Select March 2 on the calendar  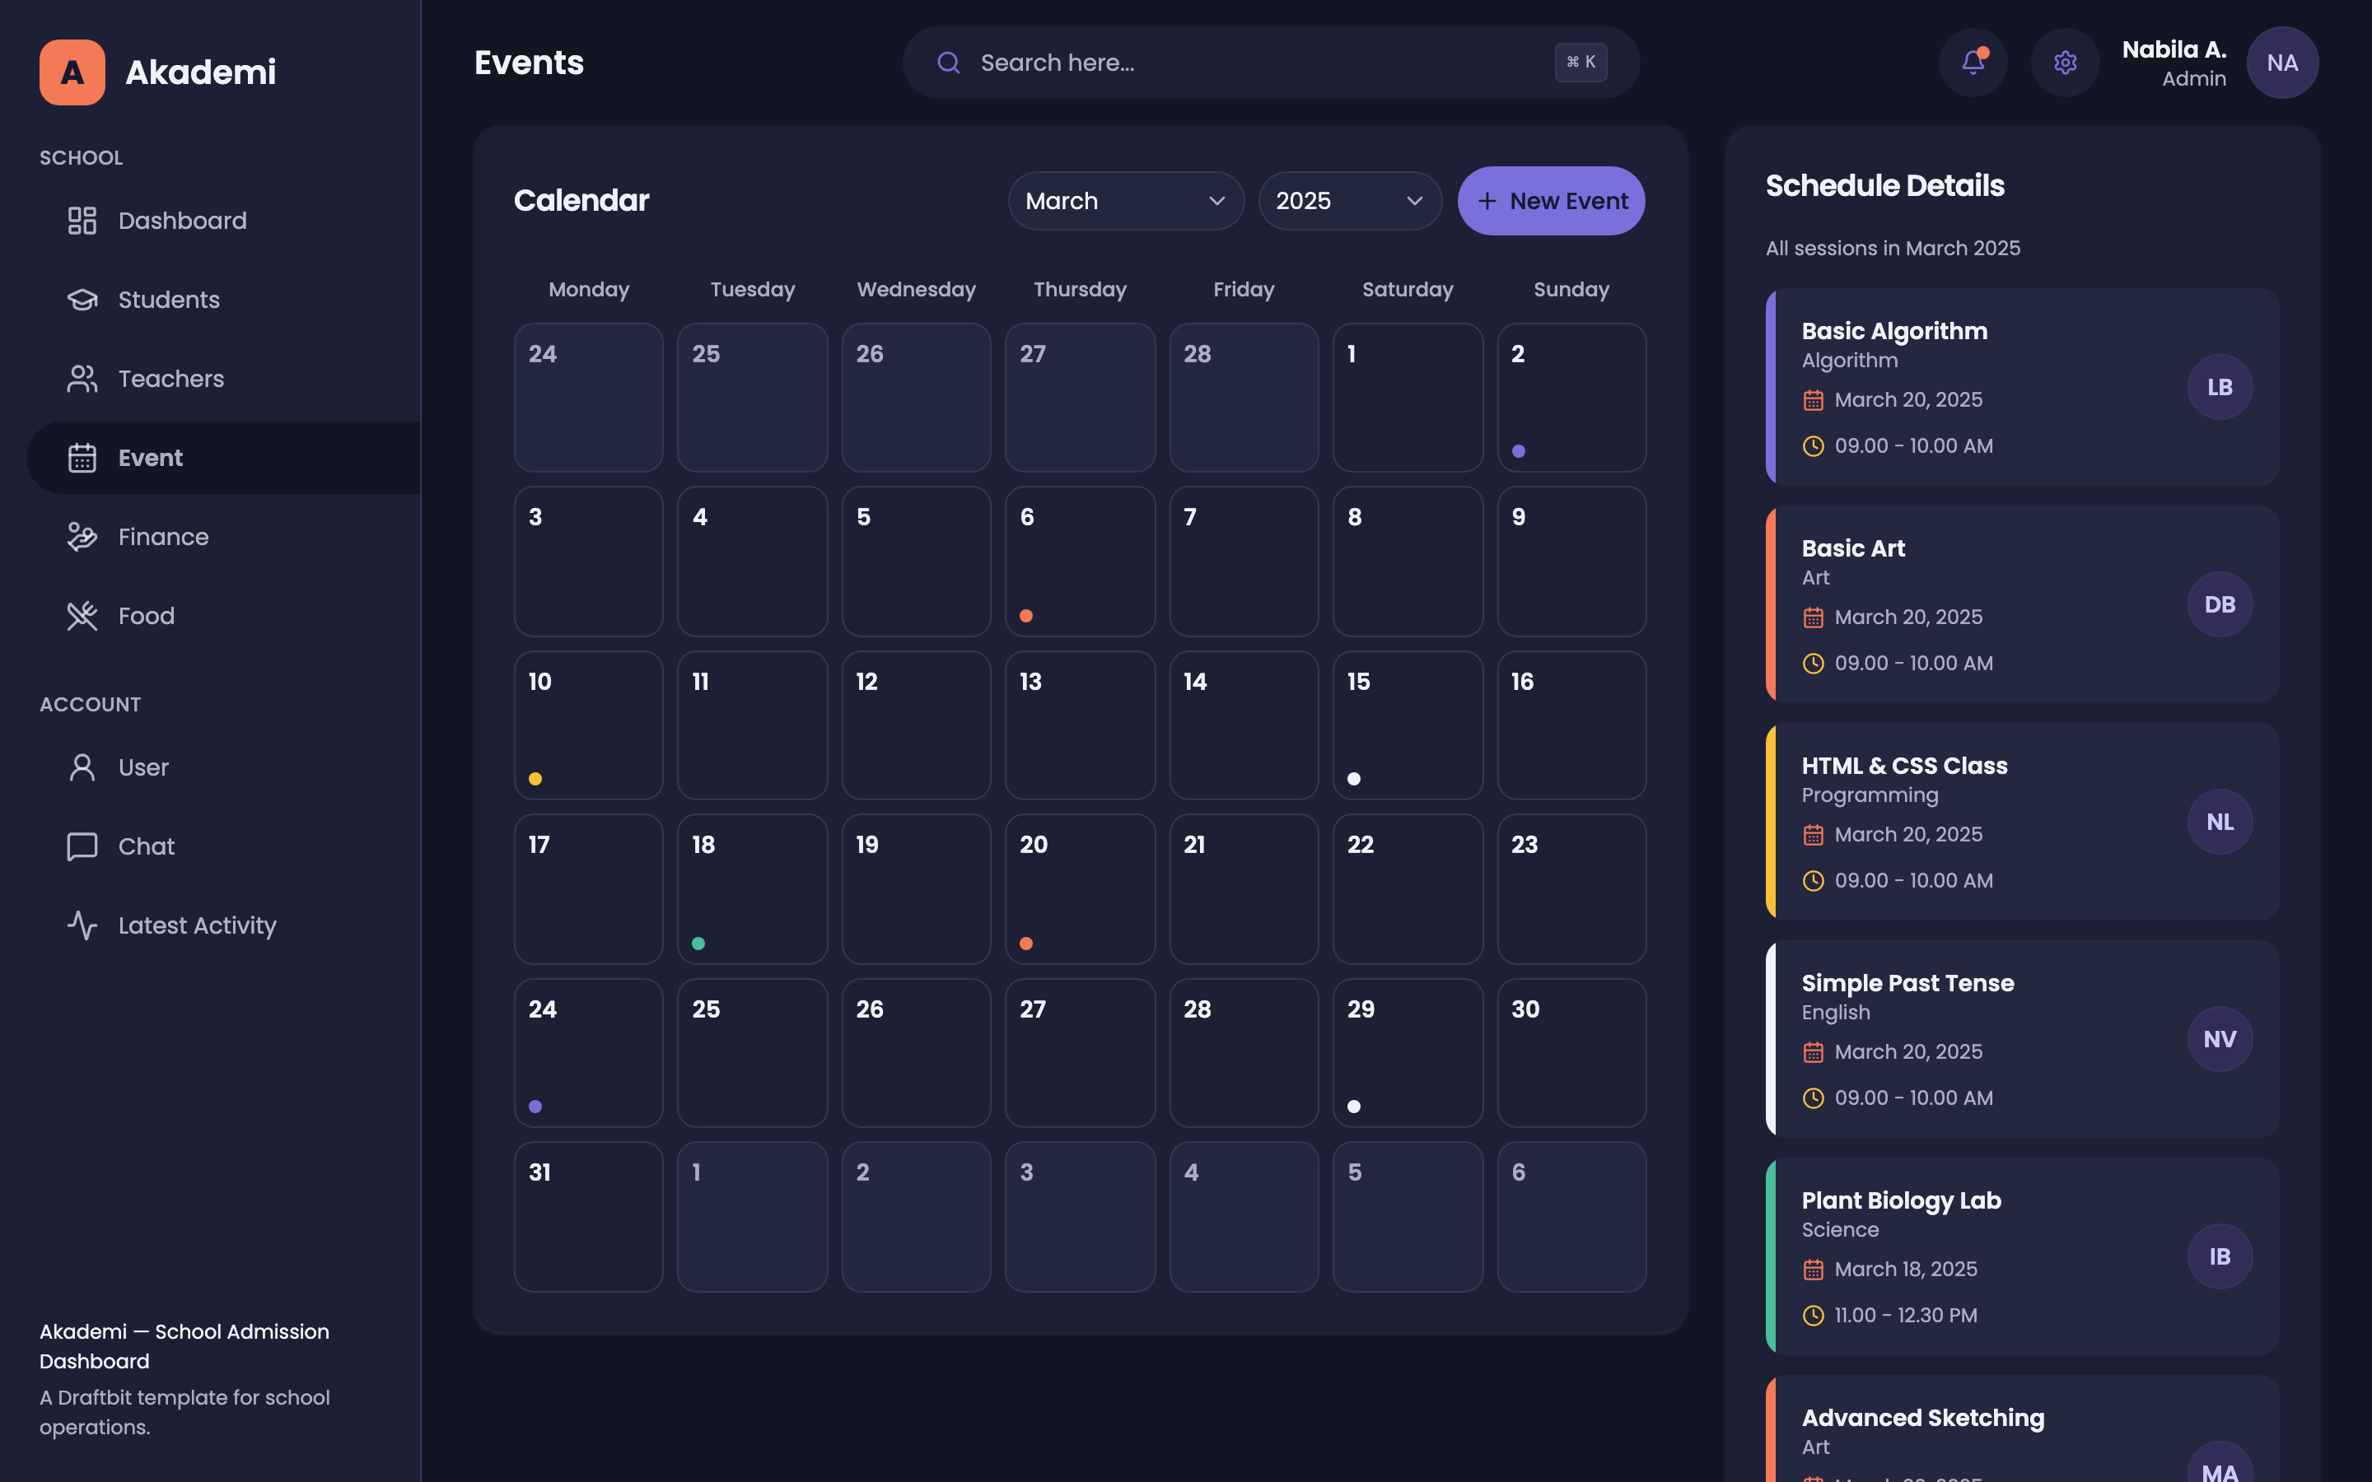pos(1571,398)
